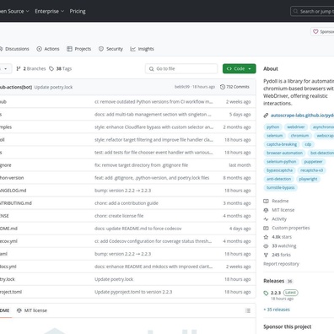
Task: Open the Discussions tab
Action: pos(14,49)
